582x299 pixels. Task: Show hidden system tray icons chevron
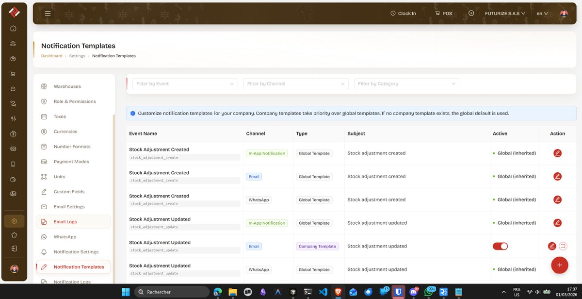point(503,292)
